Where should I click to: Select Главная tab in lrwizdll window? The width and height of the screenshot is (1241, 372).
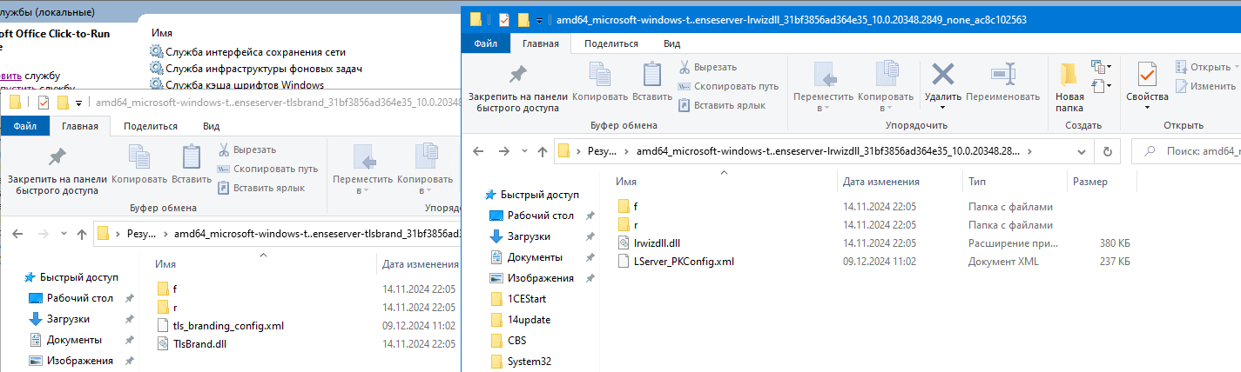541,43
